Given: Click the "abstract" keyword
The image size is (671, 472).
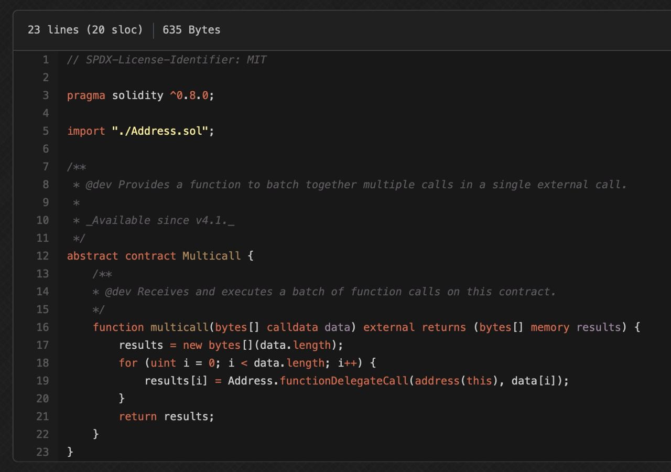Looking at the screenshot, I should pos(93,256).
